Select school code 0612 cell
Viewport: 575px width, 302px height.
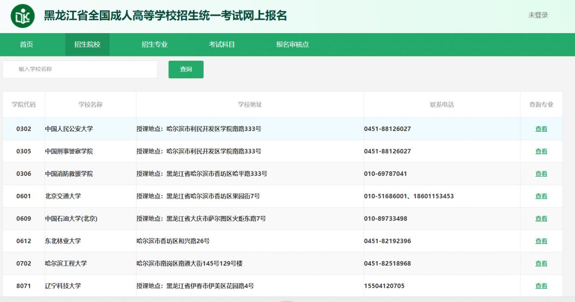coord(24,241)
